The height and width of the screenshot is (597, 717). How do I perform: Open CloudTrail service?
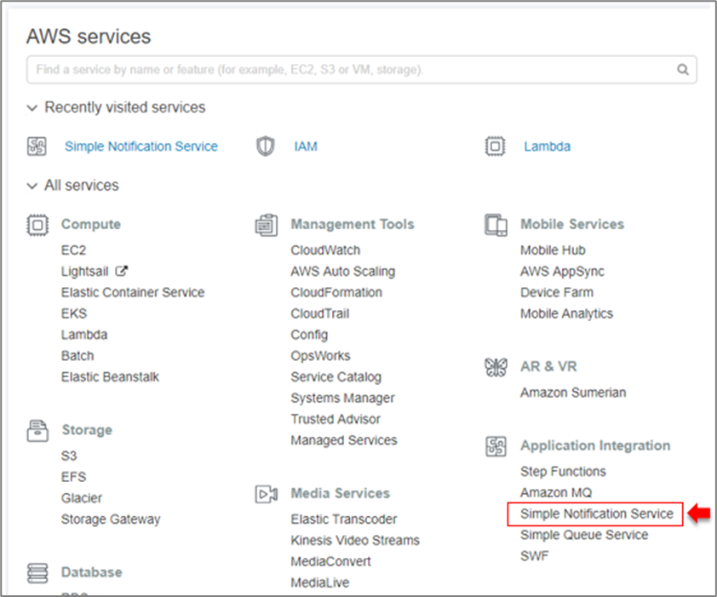click(320, 313)
